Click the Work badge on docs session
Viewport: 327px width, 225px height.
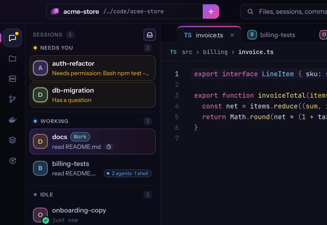80,137
